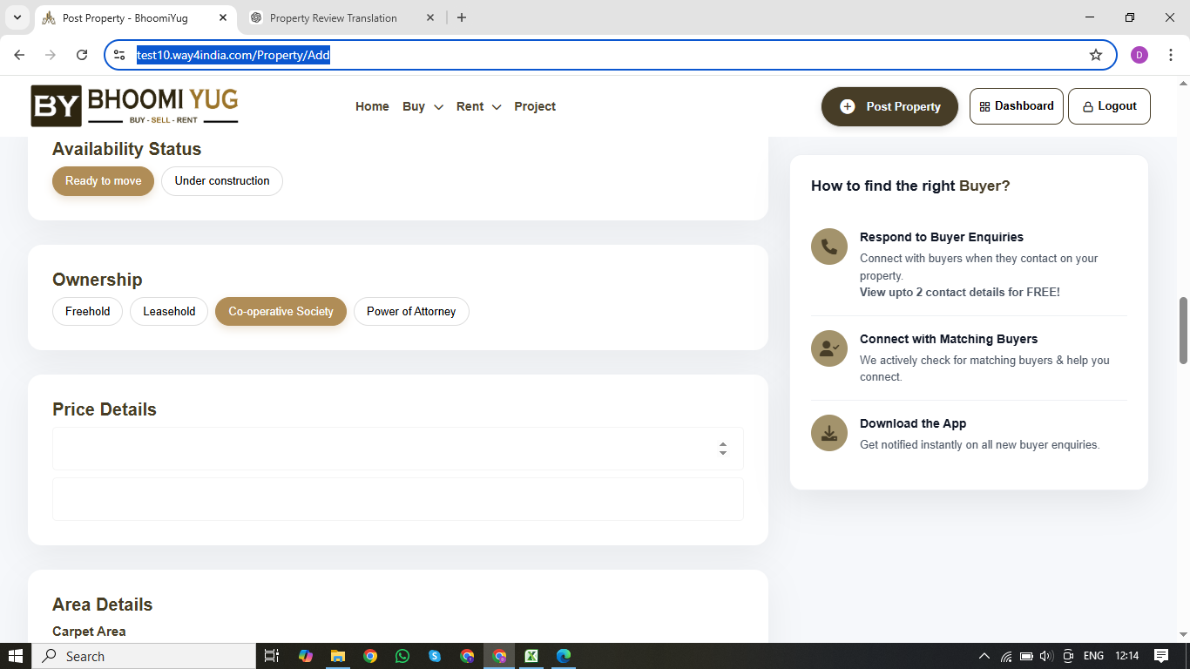
Task: Select Ready to move availability status
Action: [103, 181]
